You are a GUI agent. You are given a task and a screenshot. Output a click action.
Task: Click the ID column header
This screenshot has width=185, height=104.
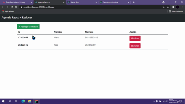tap(19, 32)
